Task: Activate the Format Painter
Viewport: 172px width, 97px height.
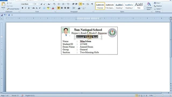Action: coord(13,9)
